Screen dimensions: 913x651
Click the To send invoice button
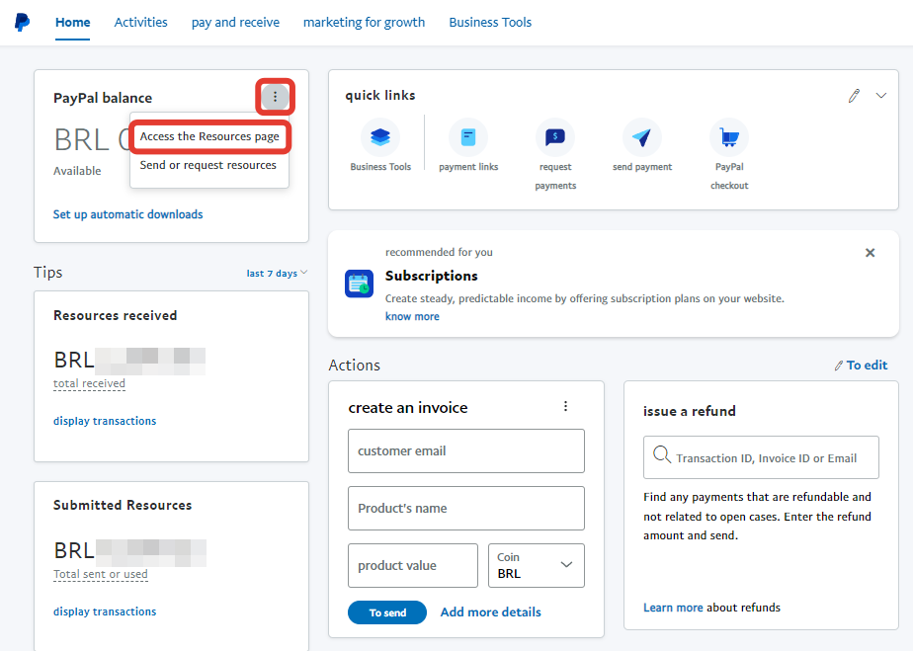(387, 612)
